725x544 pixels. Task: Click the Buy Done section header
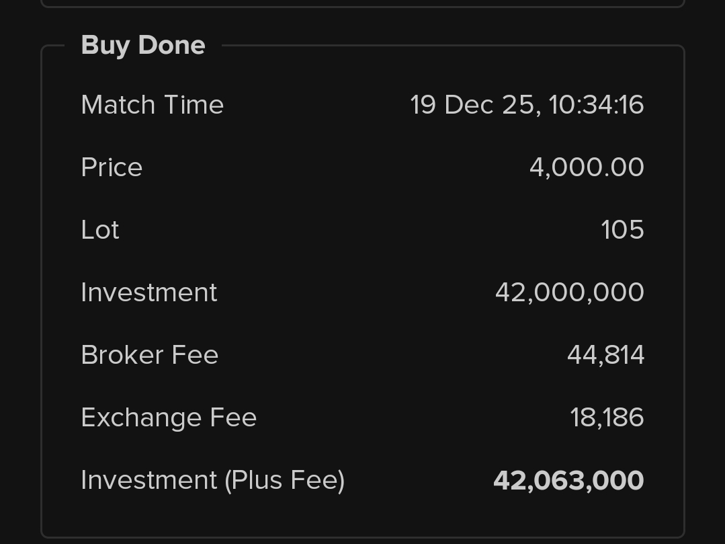point(142,45)
